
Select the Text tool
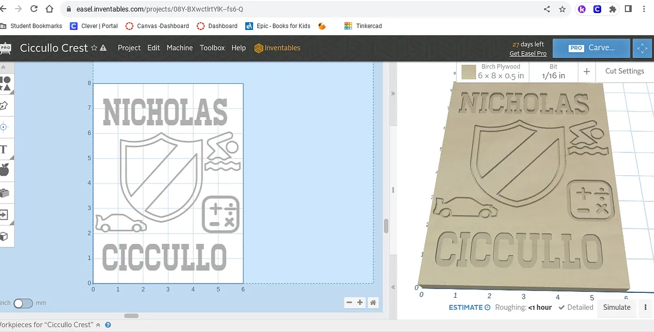pos(4,149)
